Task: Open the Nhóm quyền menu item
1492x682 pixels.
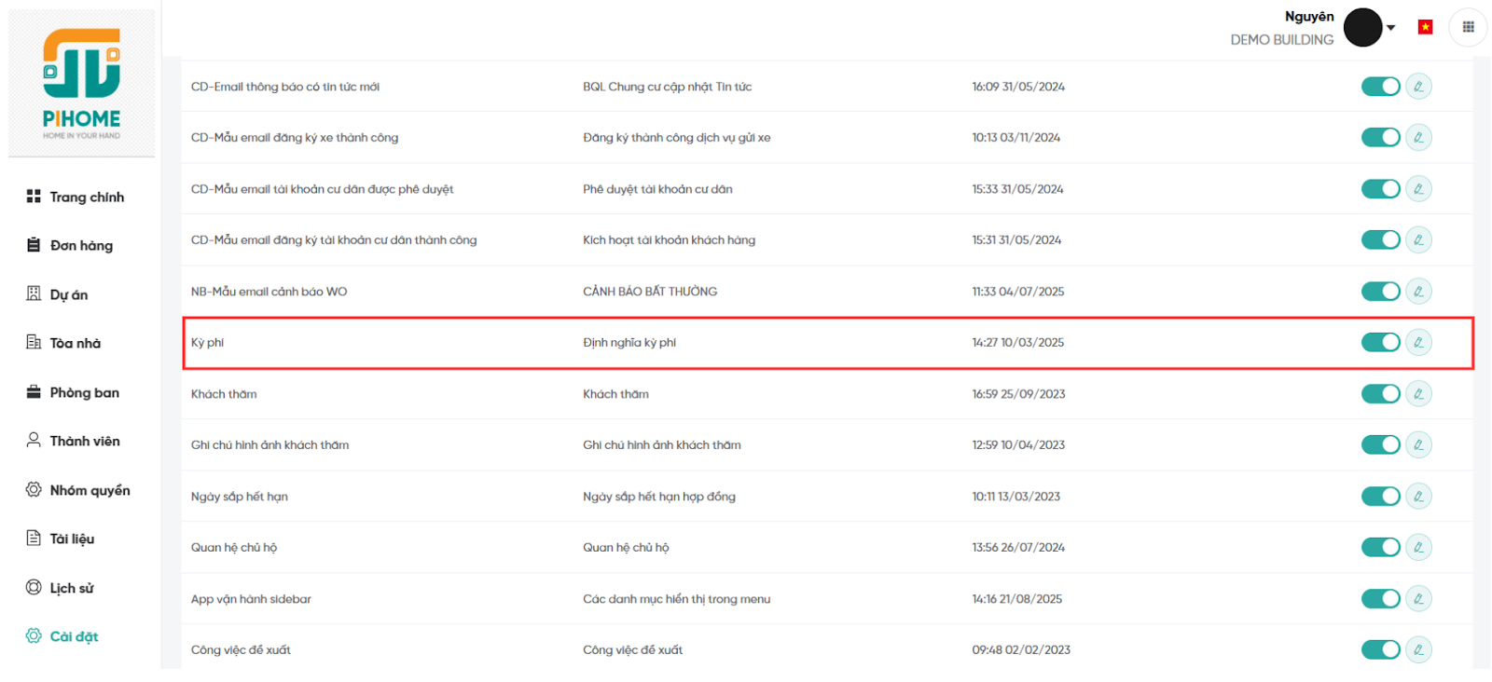Action: tap(90, 490)
